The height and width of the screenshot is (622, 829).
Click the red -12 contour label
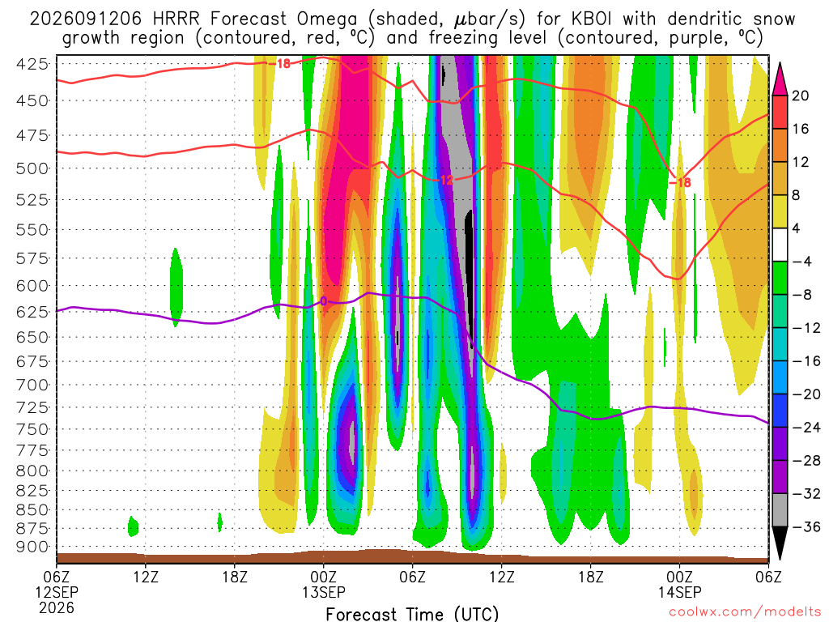click(445, 181)
